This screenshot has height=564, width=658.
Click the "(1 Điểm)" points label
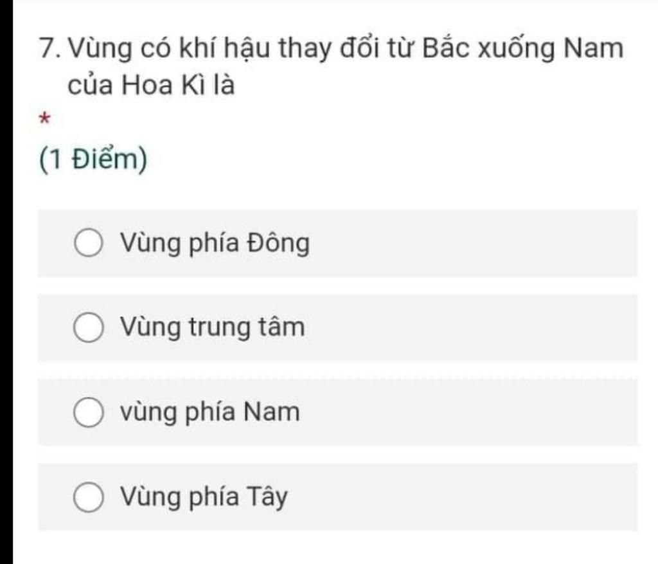point(93,160)
